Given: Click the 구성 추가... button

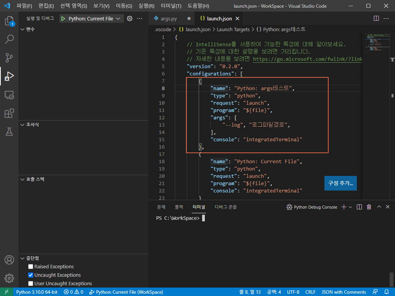Looking at the screenshot, I should 340,183.
